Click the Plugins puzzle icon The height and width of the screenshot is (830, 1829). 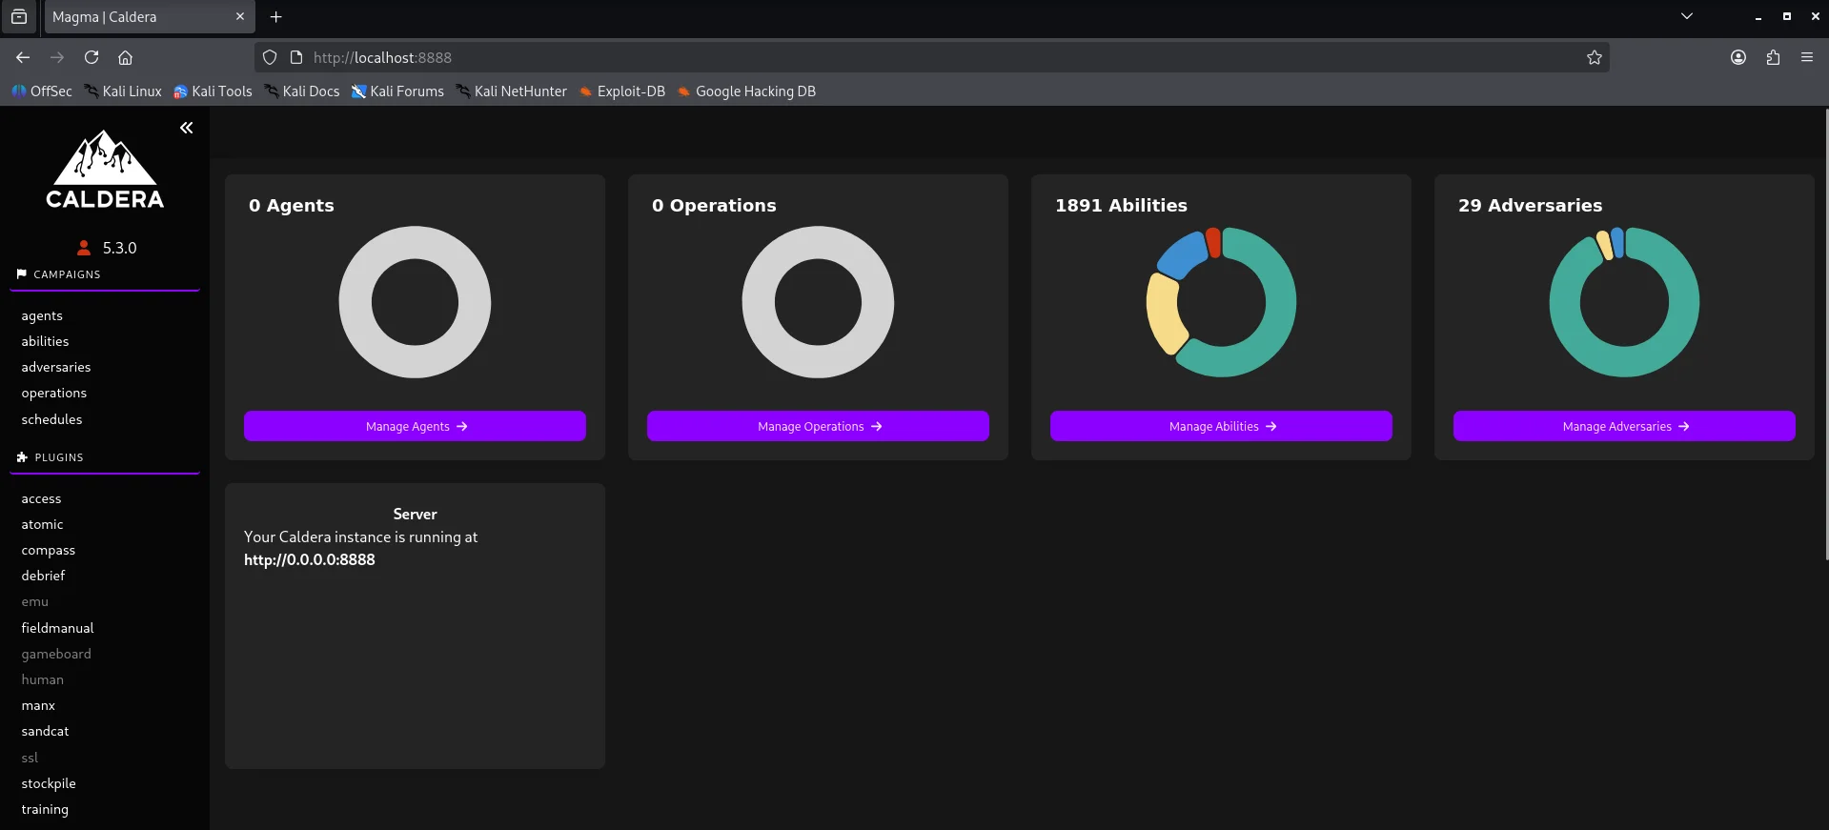point(22,457)
